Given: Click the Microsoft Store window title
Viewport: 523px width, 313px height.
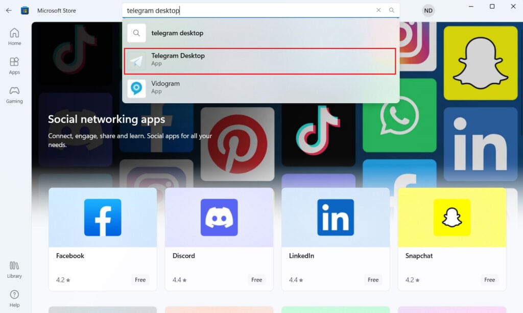Looking at the screenshot, I should click(x=56, y=11).
